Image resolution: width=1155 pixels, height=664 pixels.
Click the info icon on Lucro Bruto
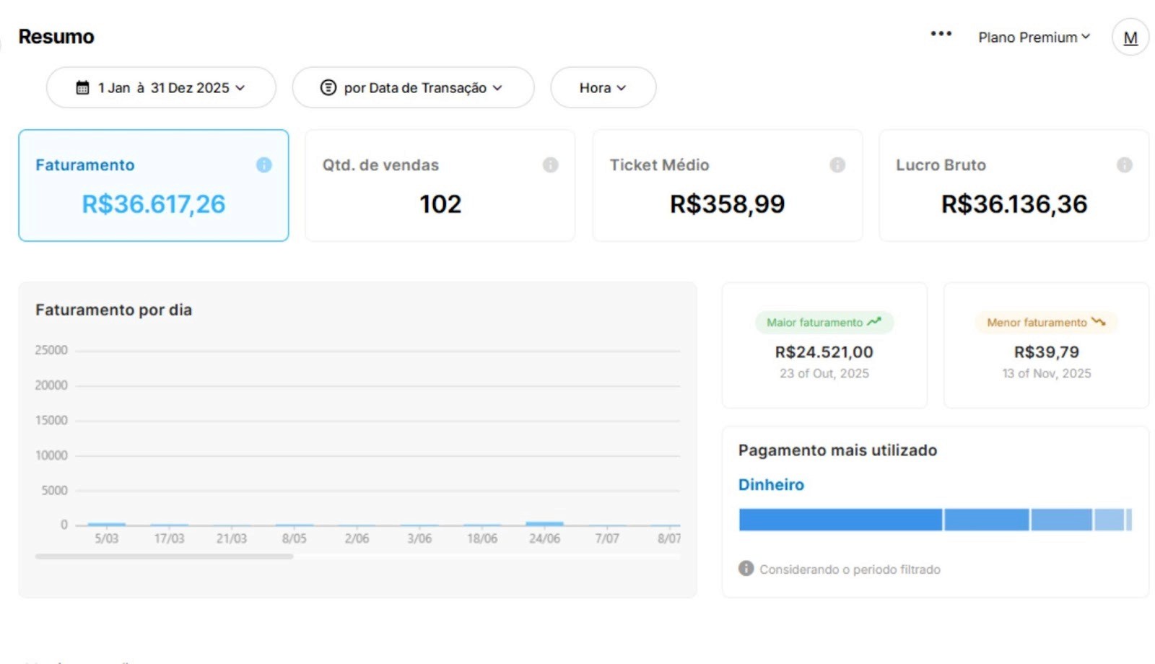coord(1125,165)
